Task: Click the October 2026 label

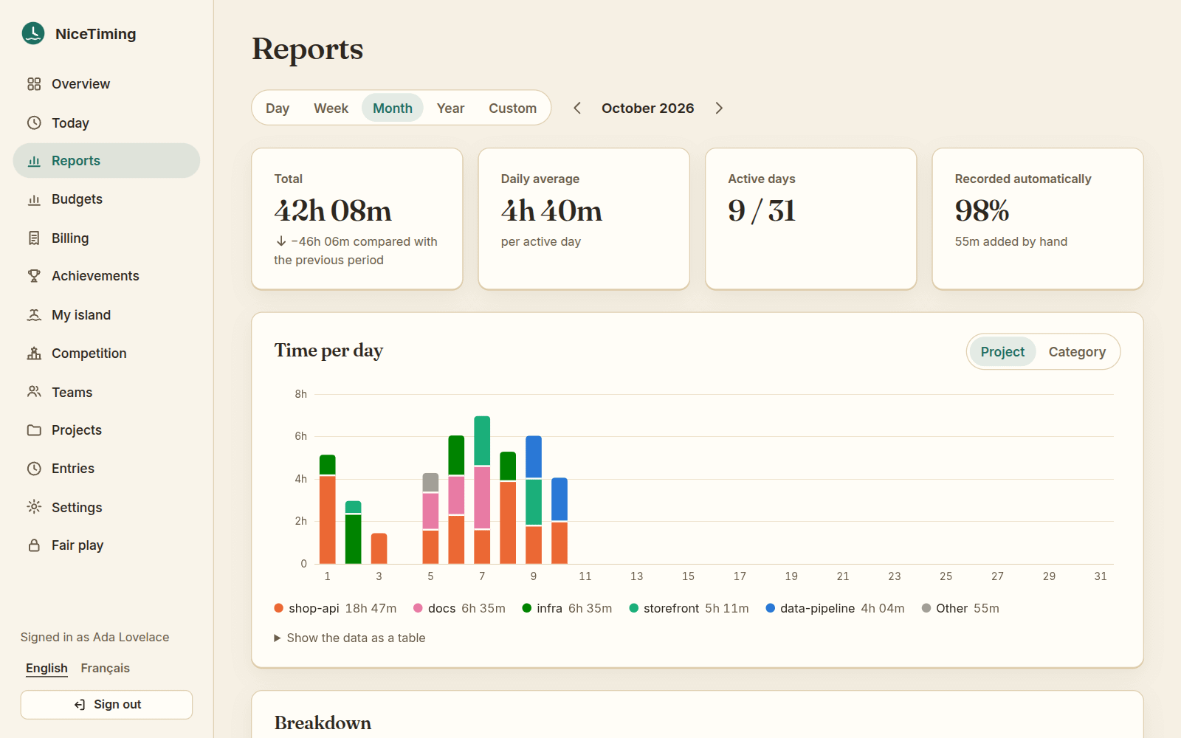Action: click(x=648, y=108)
